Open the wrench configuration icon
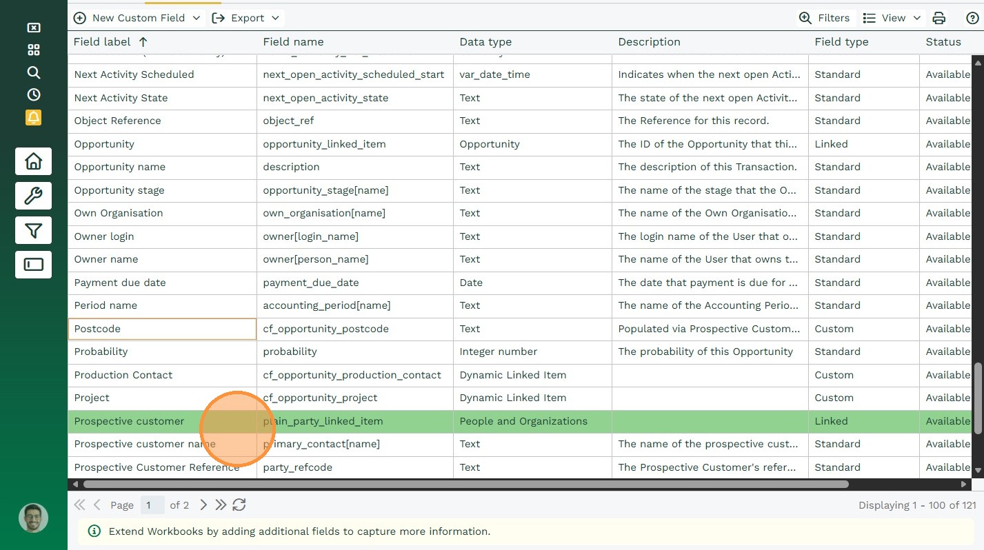This screenshot has width=984, height=550. (x=33, y=196)
